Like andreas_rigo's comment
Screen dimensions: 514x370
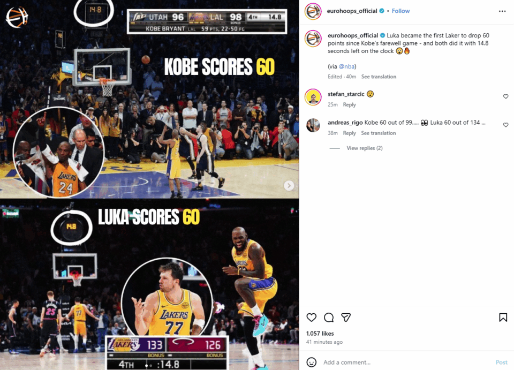tap(506, 125)
